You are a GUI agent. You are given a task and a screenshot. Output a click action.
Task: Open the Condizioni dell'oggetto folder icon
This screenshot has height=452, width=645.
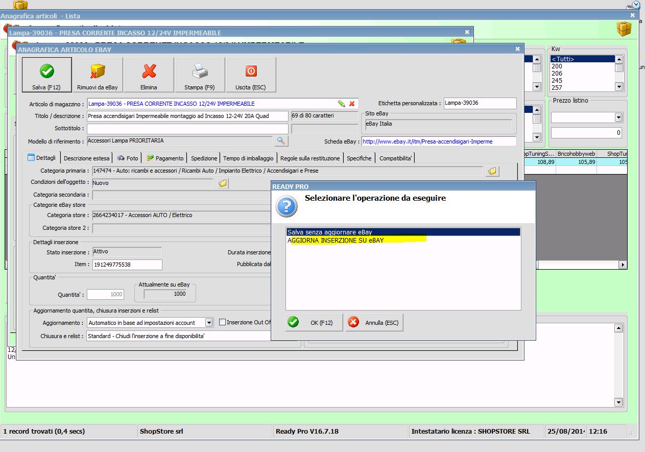click(223, 183)
